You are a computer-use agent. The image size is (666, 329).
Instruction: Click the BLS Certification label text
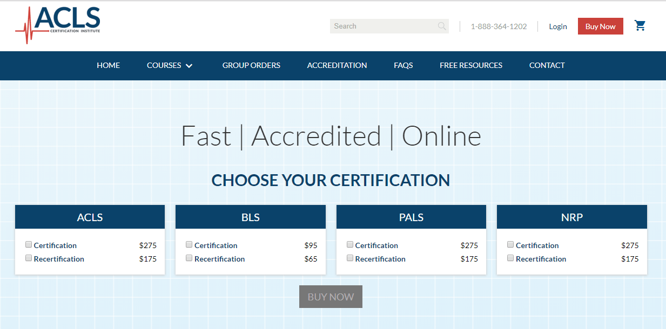(216, 245)
